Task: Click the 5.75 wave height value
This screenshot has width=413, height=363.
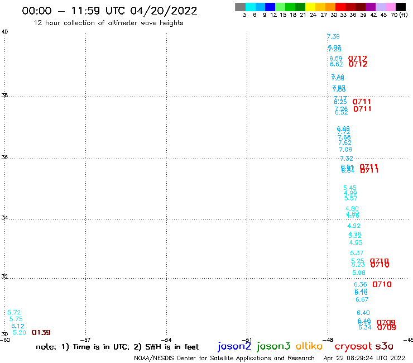Action: pos(16,319)
